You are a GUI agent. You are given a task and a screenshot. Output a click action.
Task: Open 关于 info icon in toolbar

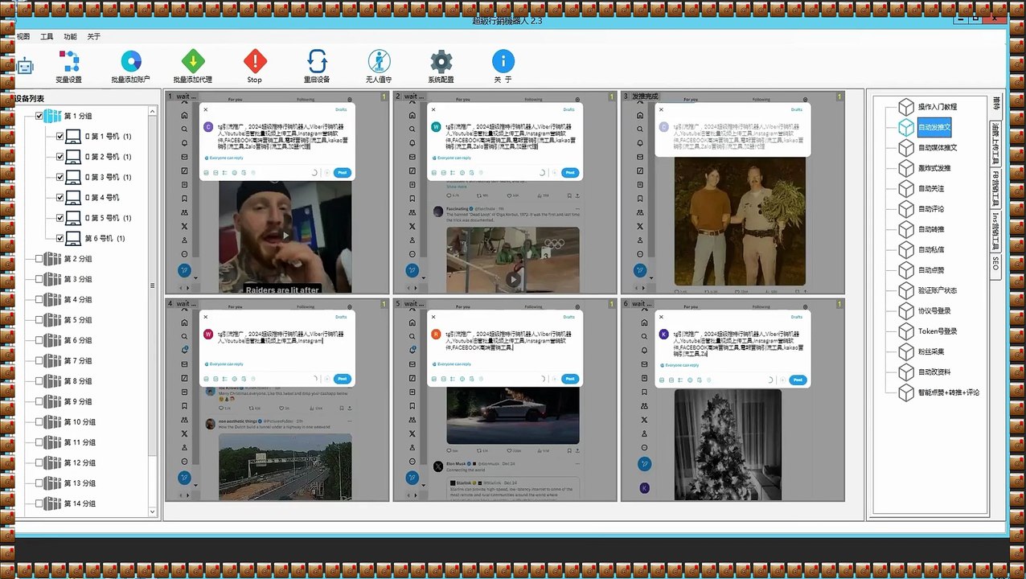pyautogui.click(x=503, y=61)
